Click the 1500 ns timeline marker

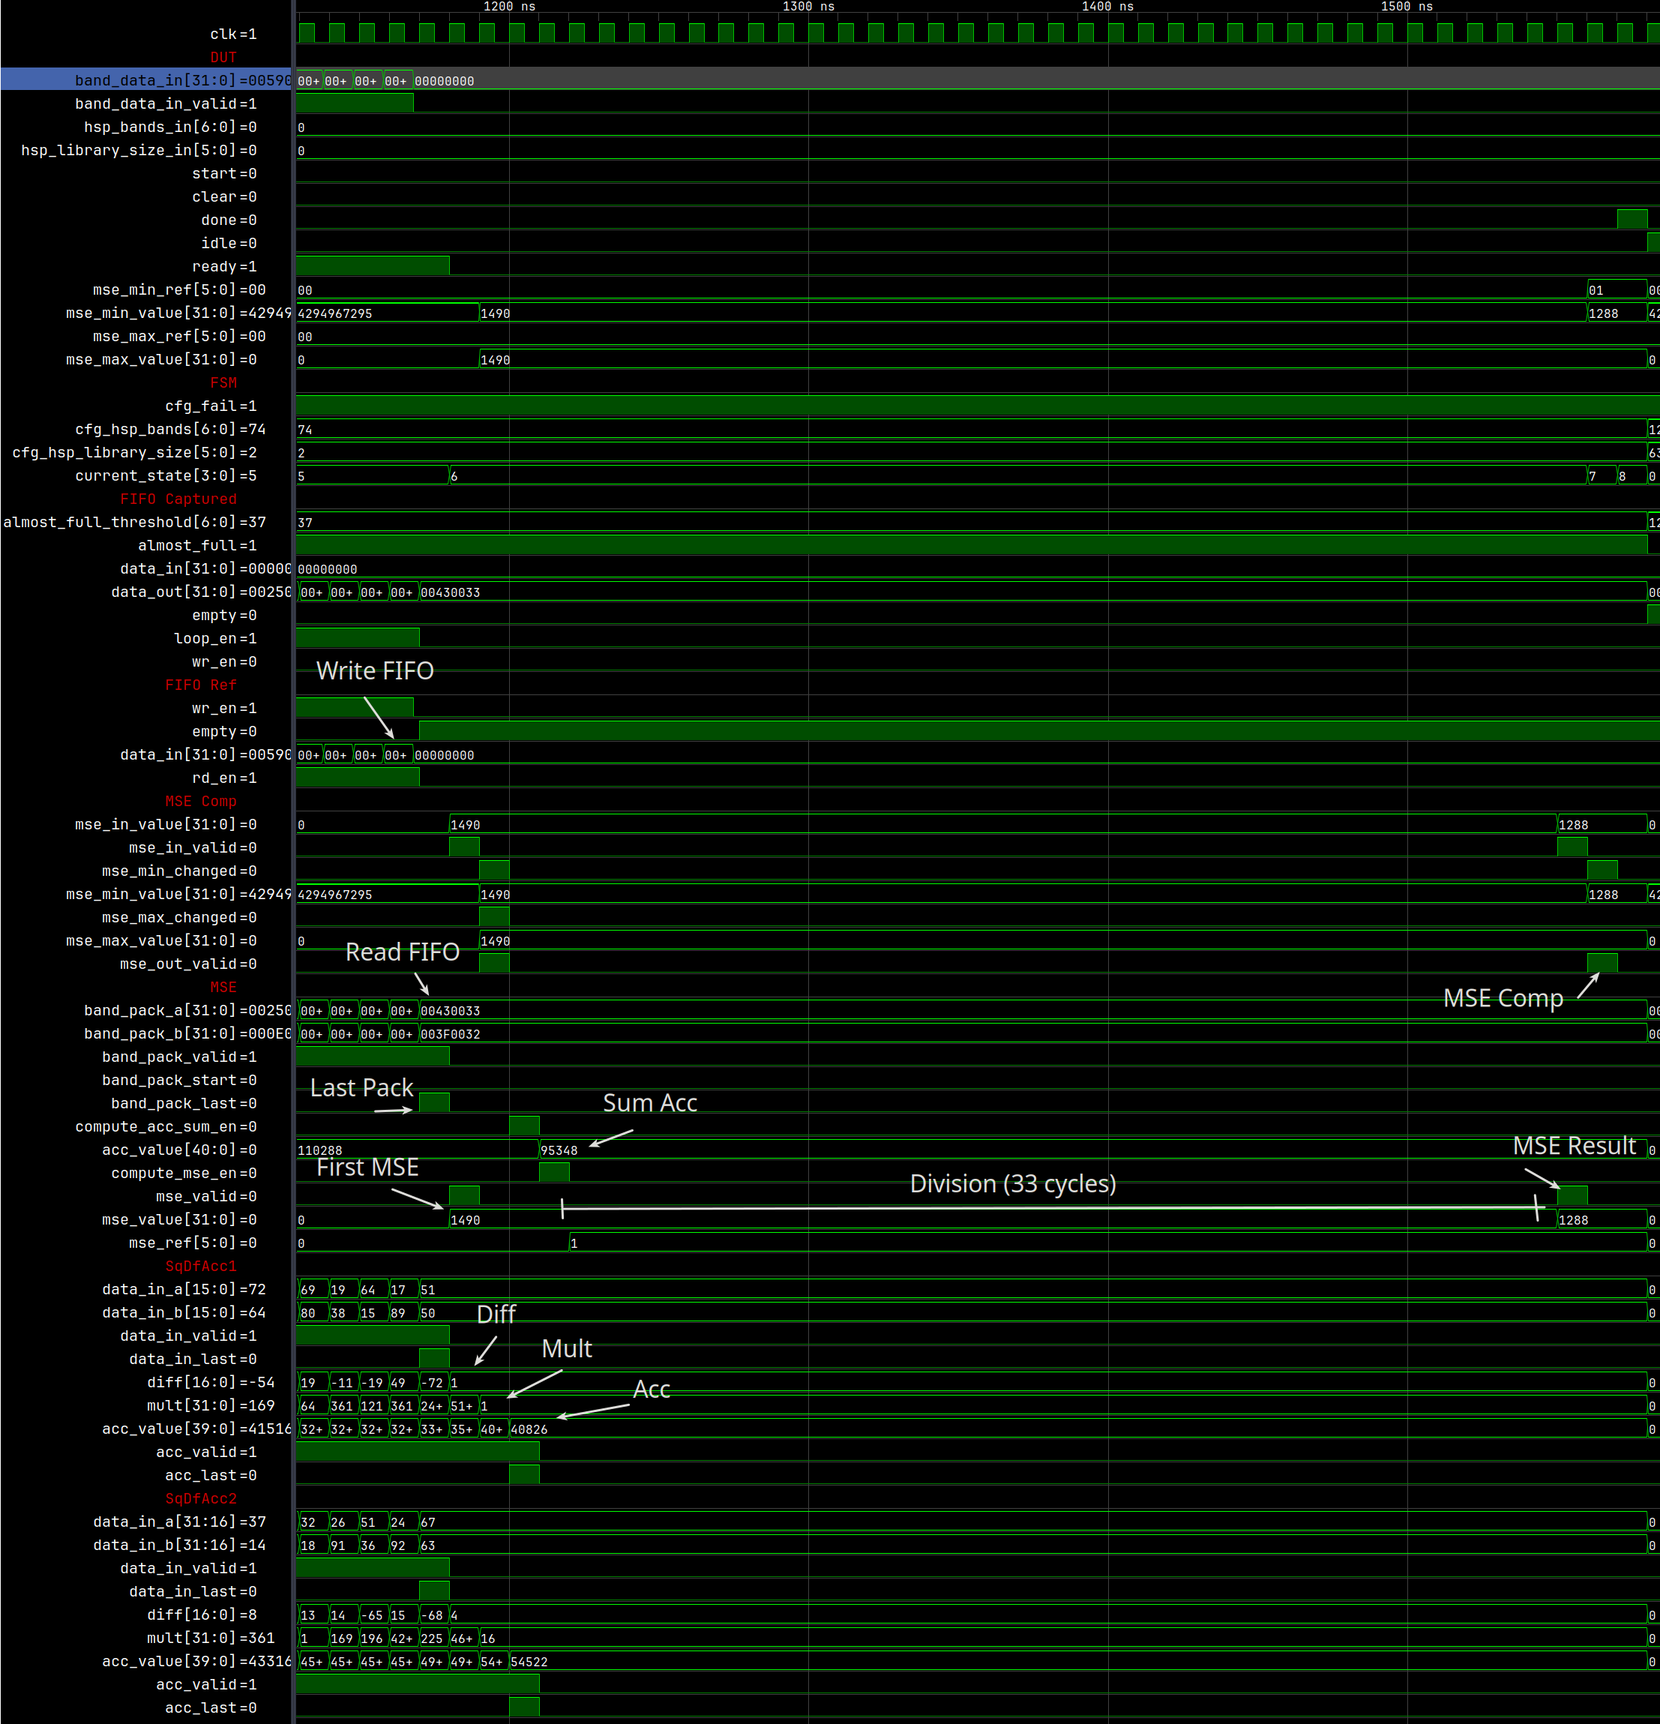(x=1407, y=6)
